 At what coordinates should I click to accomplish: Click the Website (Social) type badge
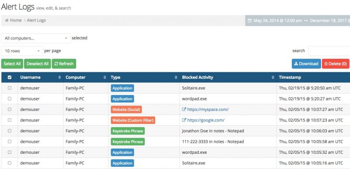coord(126,110)
